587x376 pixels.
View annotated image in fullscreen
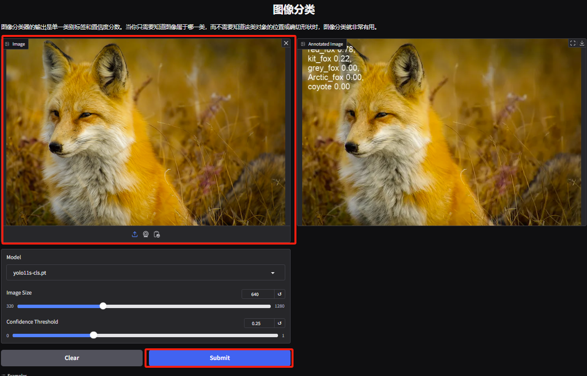[x=572, y=43]
